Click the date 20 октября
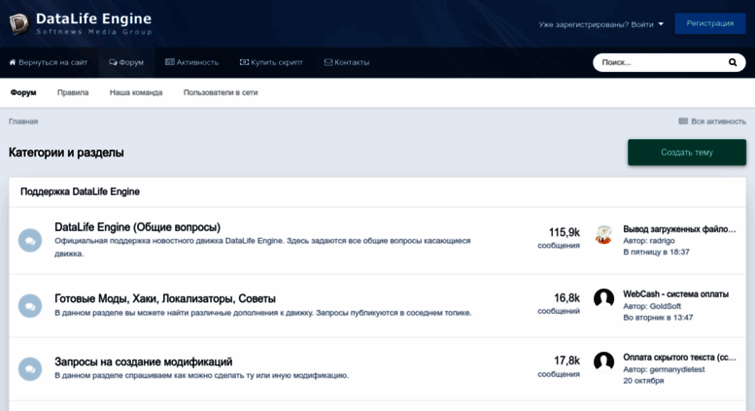Image resolution: width=755 pixels, height=411 pixels. tap(643, 381)
